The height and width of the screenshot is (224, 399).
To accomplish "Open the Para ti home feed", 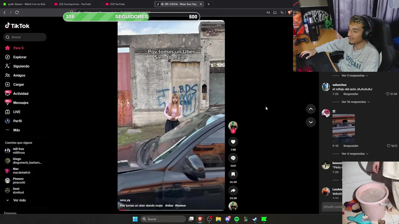I will click(18, 48).
